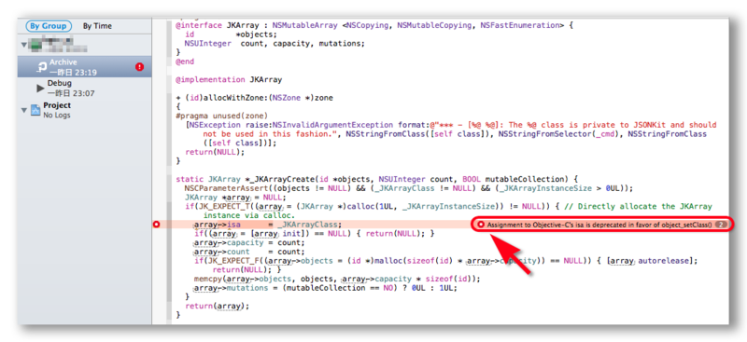Click the '[NSException raise:' line
Image resolution: width=747 pixels, height=342 pixels.
pos(451,125)
